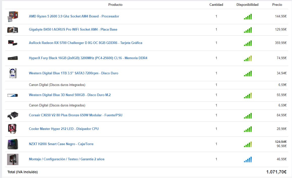292x178 pixels.
Task: Click the AMD Ryzen 5 2600 product thumbnail
Action: pos(13,16)
